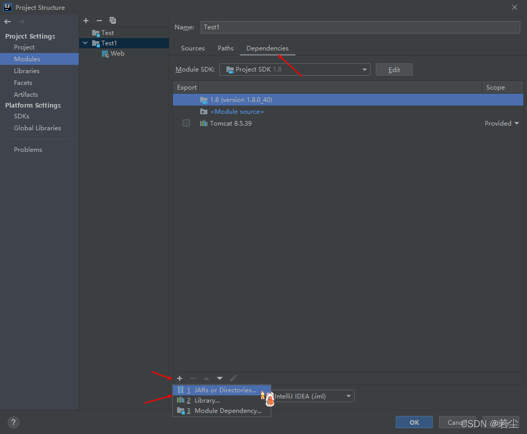Image resolution: width=527 pixels, height=434 pixels.
Task: Collapse the Test1 module tree node
Action: [85, 43]
